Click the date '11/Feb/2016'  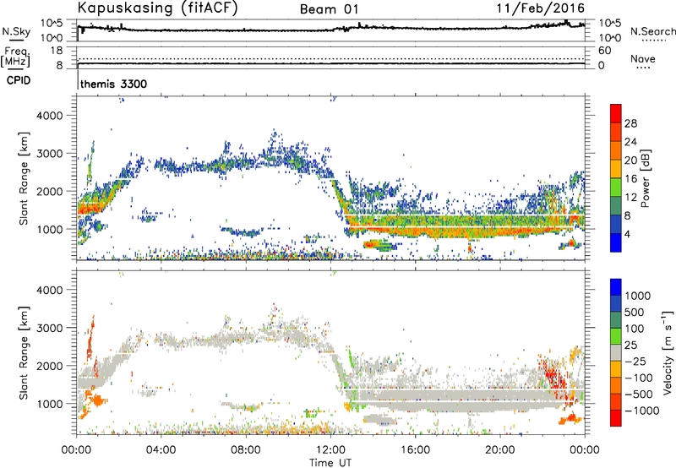point(541,8)
